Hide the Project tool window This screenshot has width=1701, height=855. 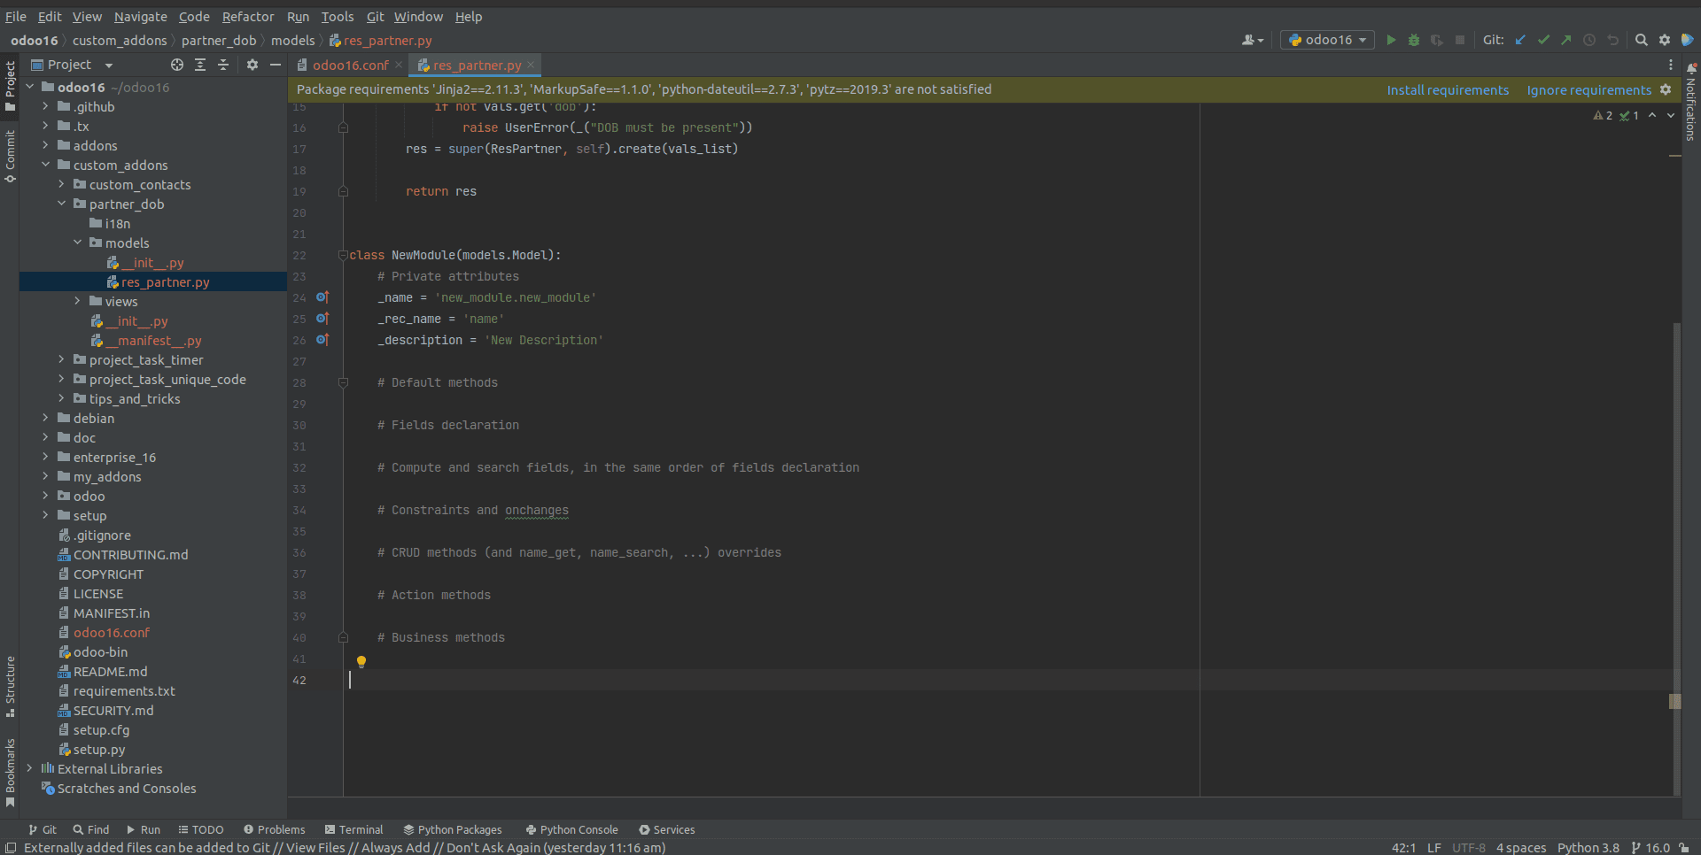click(x=276, y=65)
